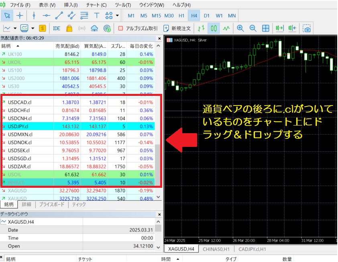Switch to プライスボード tab
Image resolution: width=338 pixels, height=262 pixels.
[52, 204]
